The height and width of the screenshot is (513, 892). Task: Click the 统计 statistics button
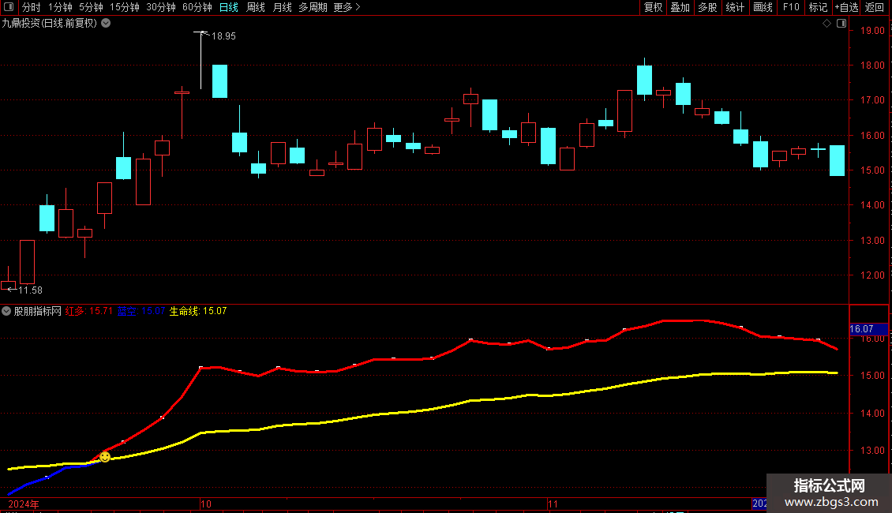click(x=735, y=7)
